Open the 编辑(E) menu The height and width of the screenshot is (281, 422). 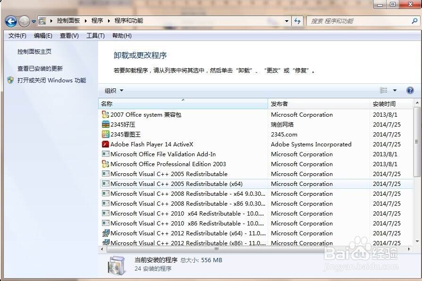point(43,36)
